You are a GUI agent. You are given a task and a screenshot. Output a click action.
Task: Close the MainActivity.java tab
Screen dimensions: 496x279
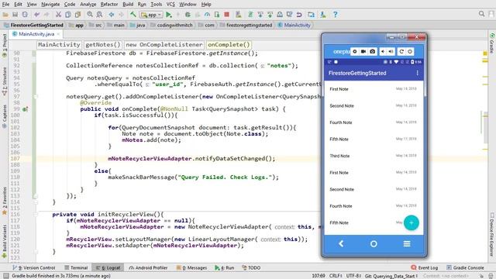[x=59, y=34]
